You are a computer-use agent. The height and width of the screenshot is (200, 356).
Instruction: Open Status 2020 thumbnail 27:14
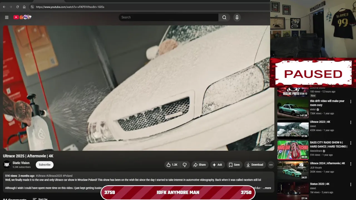[293, 191]
